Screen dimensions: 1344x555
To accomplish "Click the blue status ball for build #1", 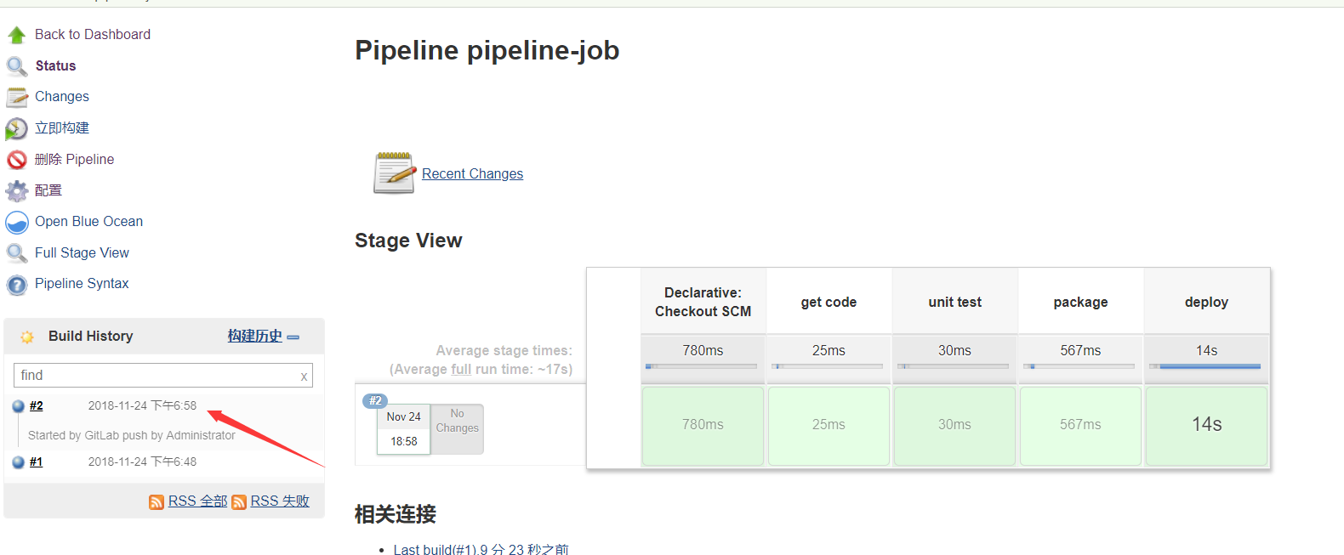I will pyautogui.click(x=19, y=462).
